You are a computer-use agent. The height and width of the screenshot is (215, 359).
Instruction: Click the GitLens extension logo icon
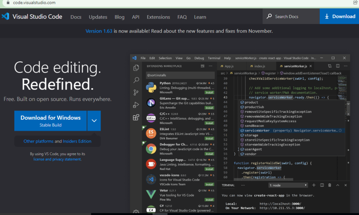(x=151, y=103)
